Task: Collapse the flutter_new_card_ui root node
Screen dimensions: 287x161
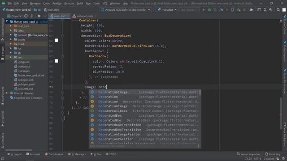Action: (7, 21)
